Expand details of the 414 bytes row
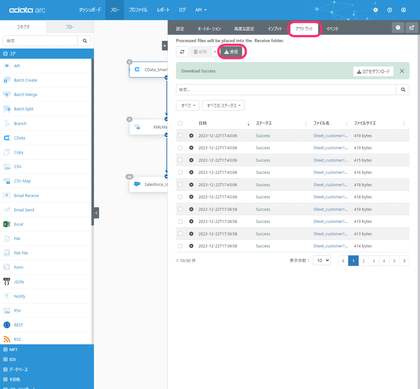Viewport: 420px width, 389px height. [x=191, y=246]
